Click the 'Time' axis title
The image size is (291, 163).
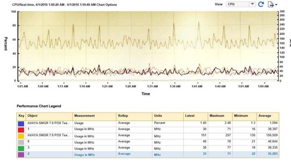146,94
